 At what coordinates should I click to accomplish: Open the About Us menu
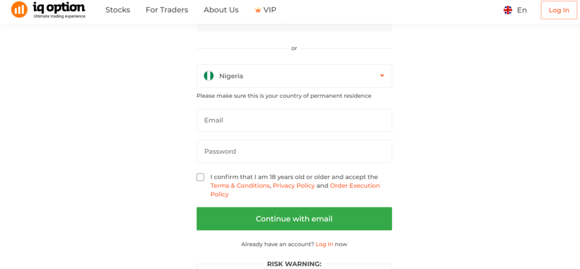click(x=221, y=10)
